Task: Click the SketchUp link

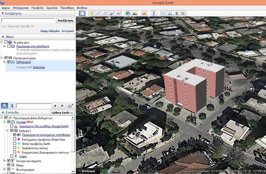Action: 39,67
